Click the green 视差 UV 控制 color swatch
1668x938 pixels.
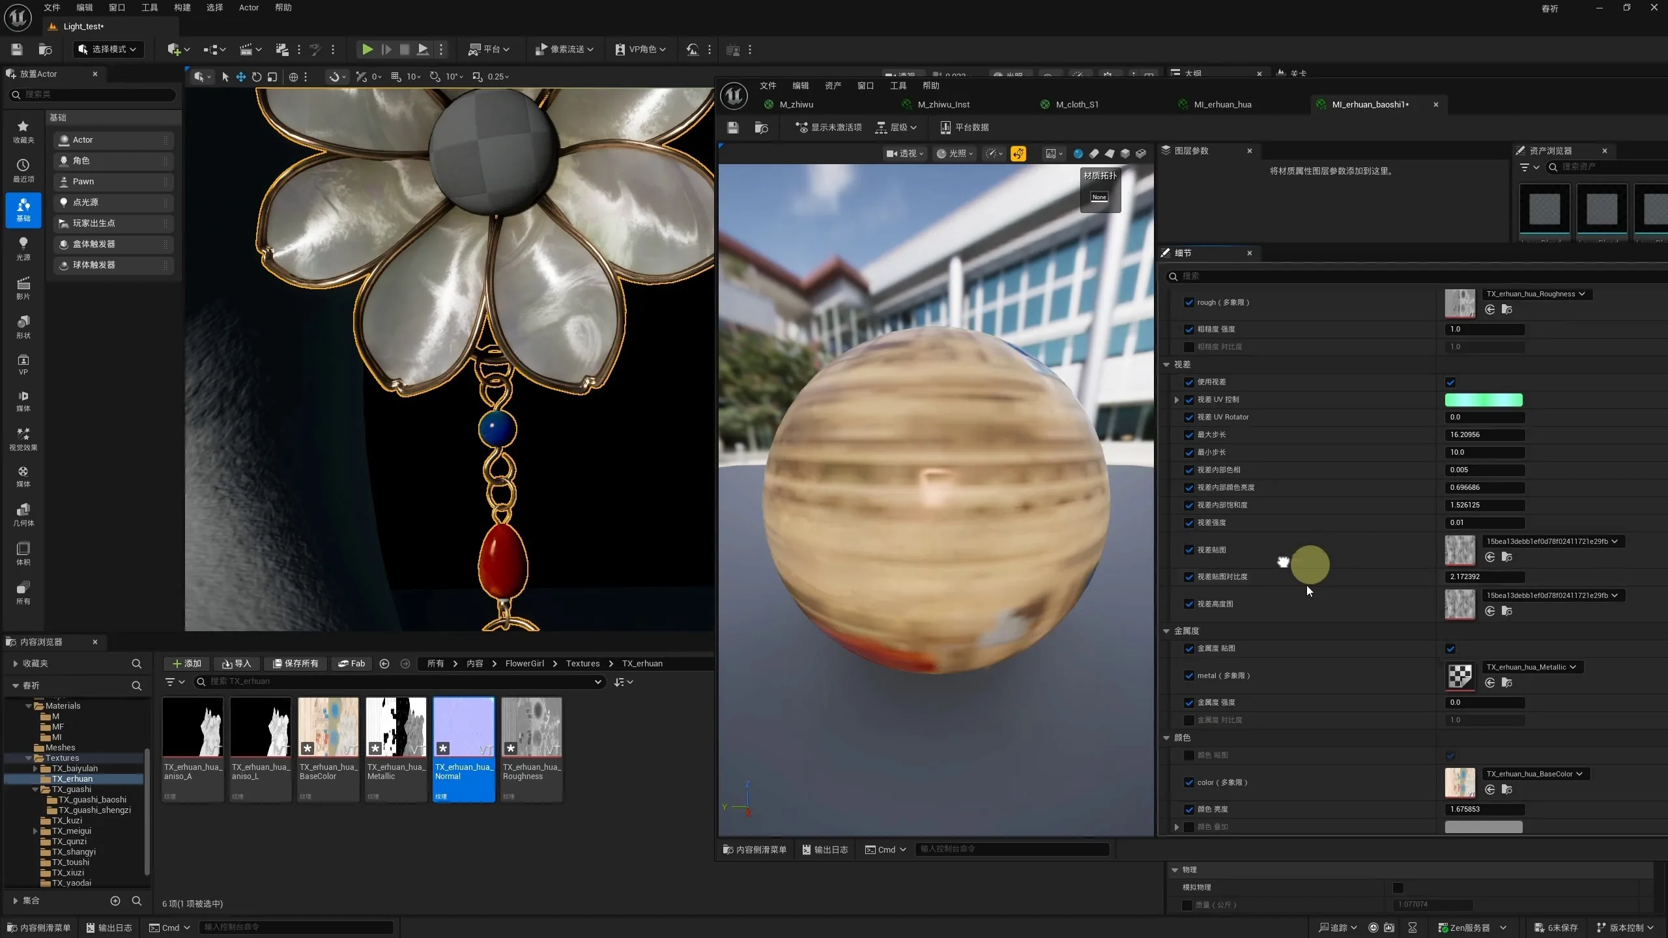tap(1484, 400)
